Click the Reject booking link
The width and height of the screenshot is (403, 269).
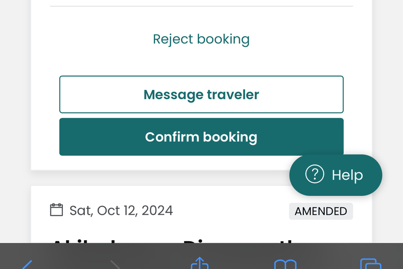(201, 39)
